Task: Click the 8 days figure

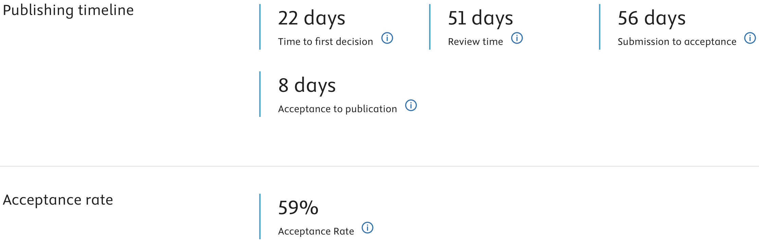Action: (x=307, y=86)
